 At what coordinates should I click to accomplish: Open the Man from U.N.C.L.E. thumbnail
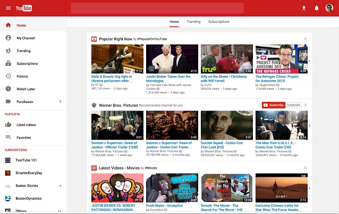(x=282, y=125)
